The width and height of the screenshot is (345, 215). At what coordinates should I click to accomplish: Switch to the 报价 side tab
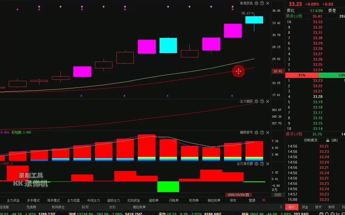292,207
